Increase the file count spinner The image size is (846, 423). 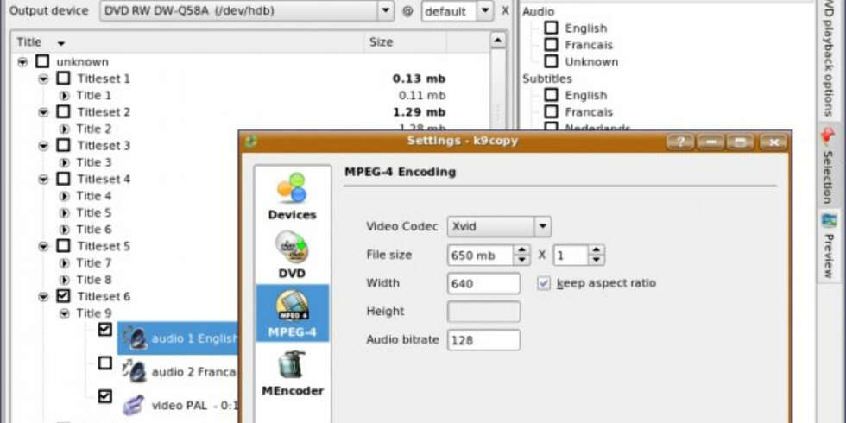pyautogui.click(x=596, y=249)
